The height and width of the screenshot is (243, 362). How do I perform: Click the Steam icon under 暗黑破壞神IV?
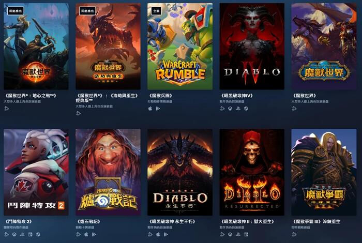click(246, 109)
